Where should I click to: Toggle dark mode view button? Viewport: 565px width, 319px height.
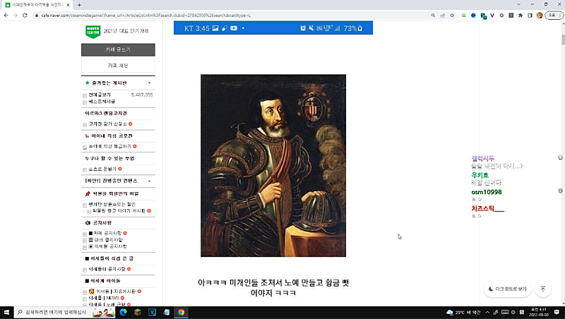point(507,289)
